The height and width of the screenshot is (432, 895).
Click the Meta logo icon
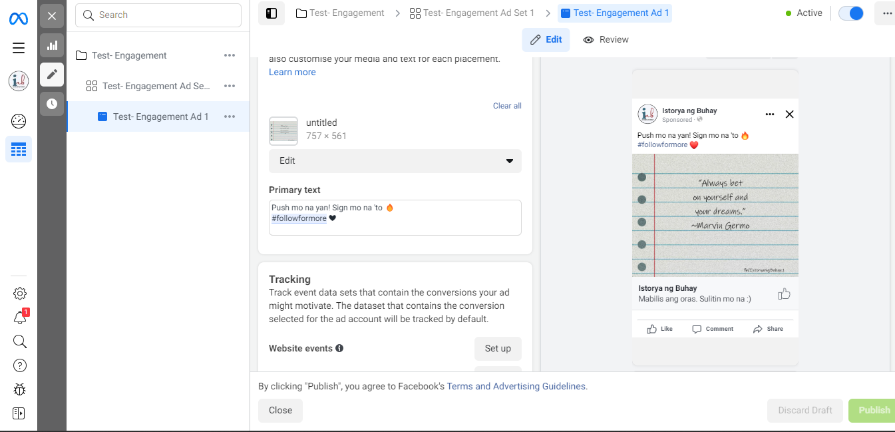(x=19, y=18)
